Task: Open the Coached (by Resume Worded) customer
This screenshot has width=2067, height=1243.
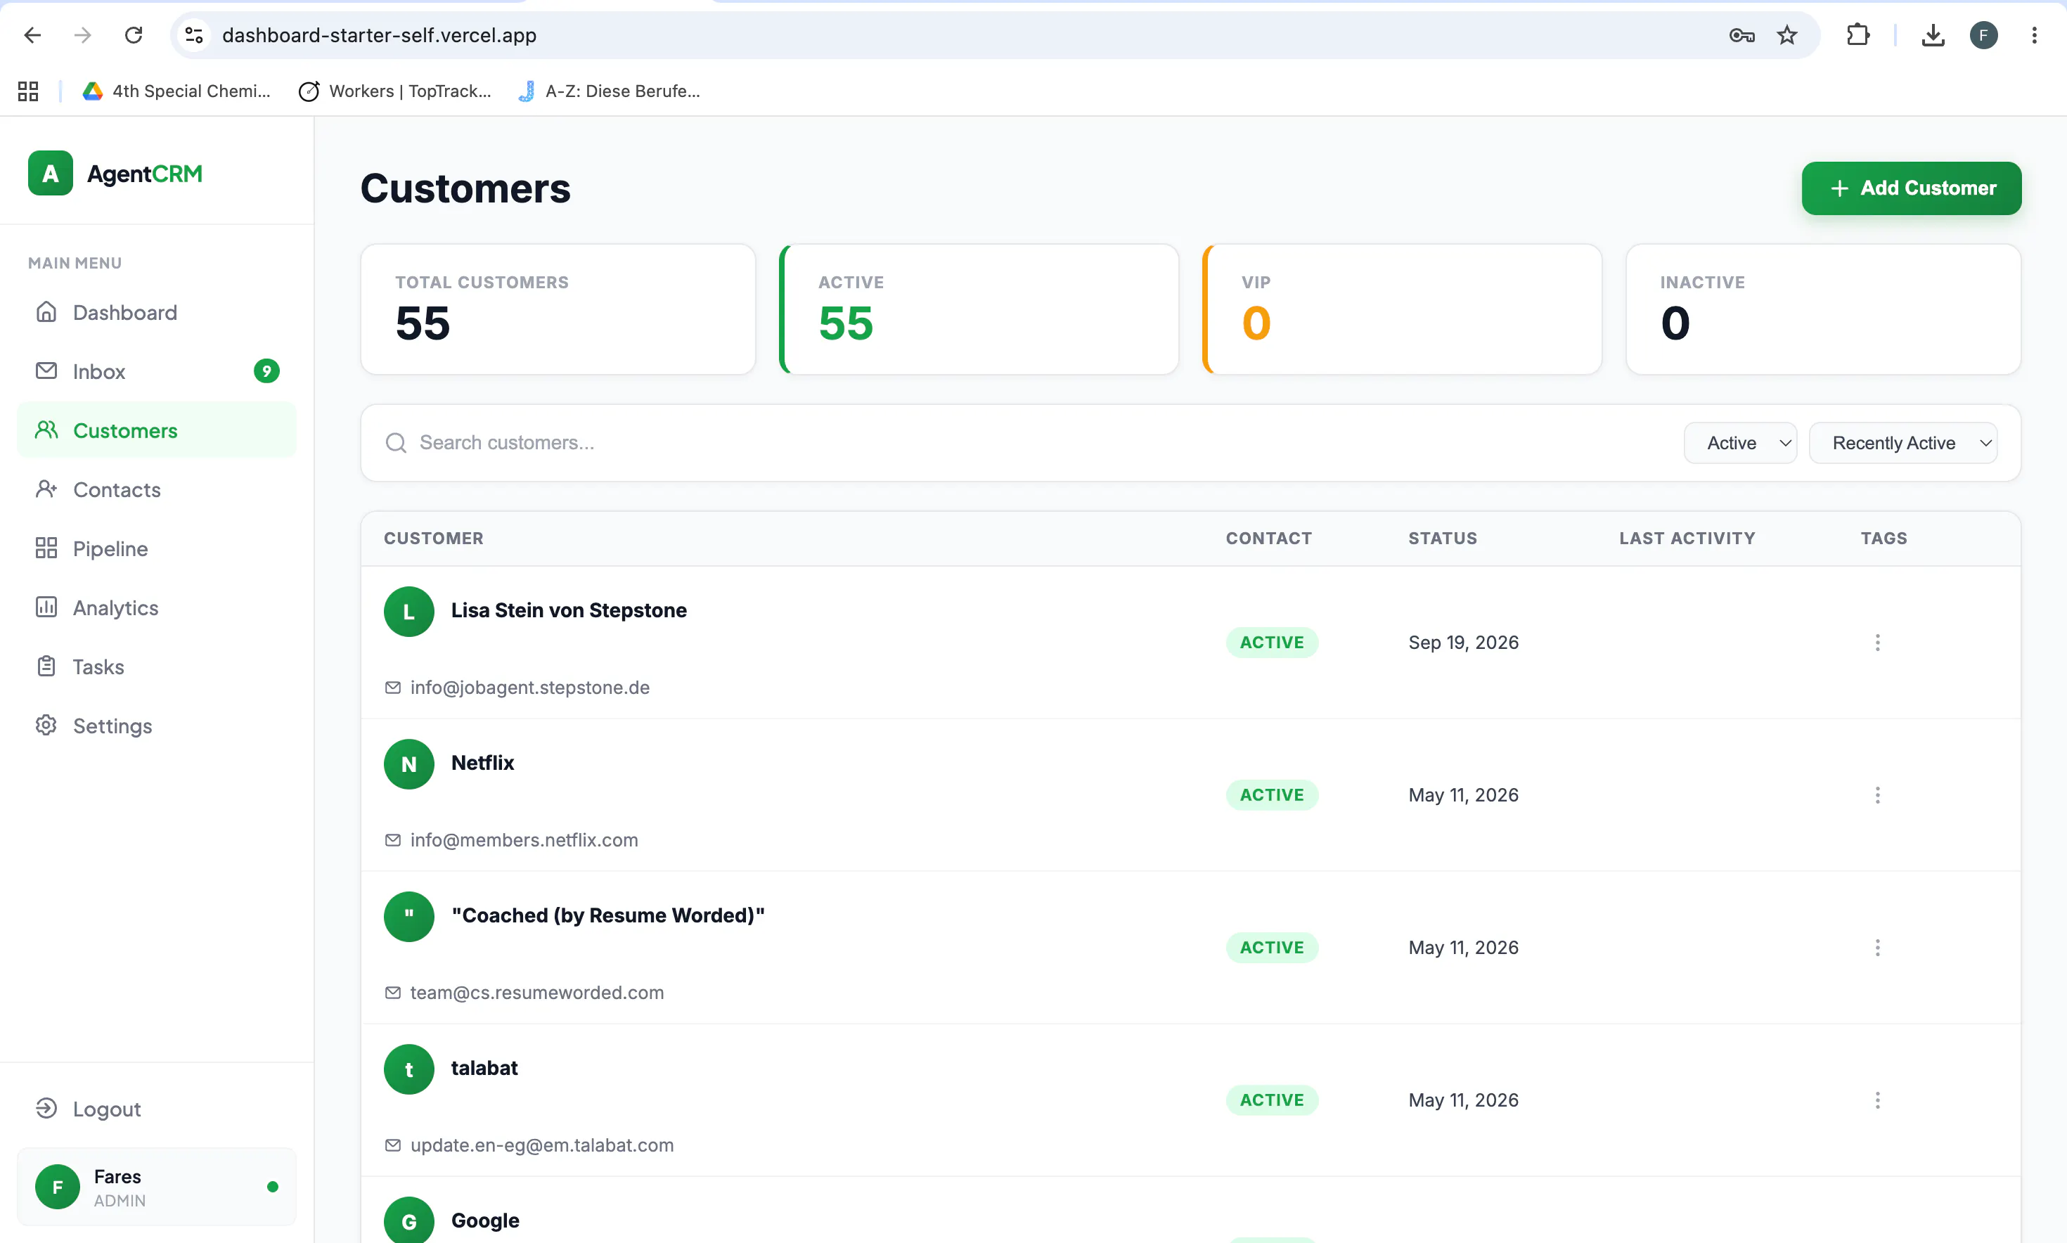Action: 608,915
